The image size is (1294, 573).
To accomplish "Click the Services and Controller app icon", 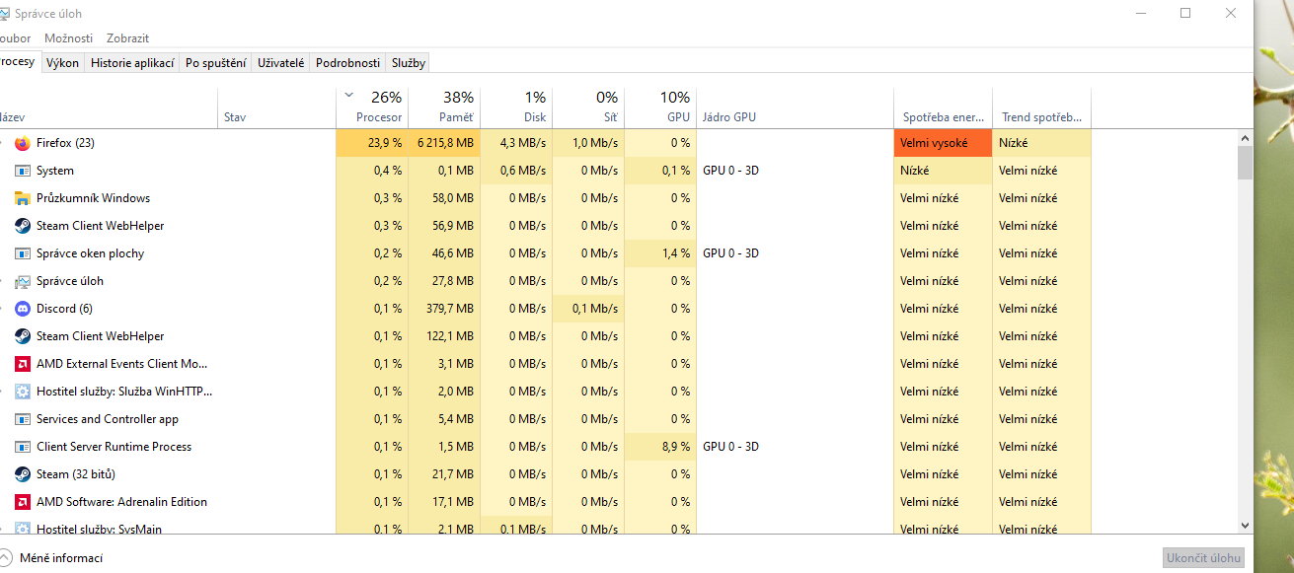I will tap(23, 419).
